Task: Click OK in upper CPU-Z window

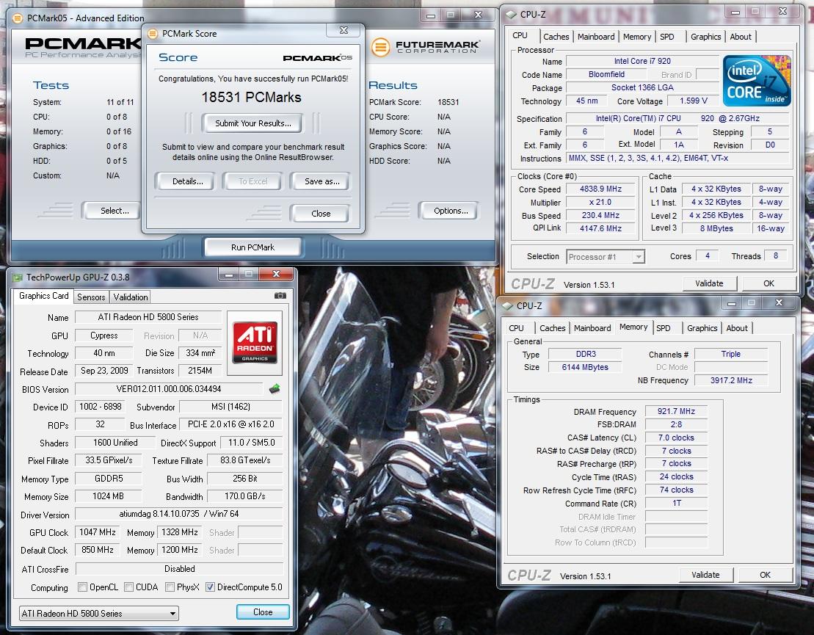Action: [768, 283]
